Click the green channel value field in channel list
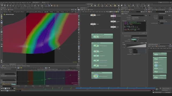This screenshot has height=96, width=172. point(13,84)
